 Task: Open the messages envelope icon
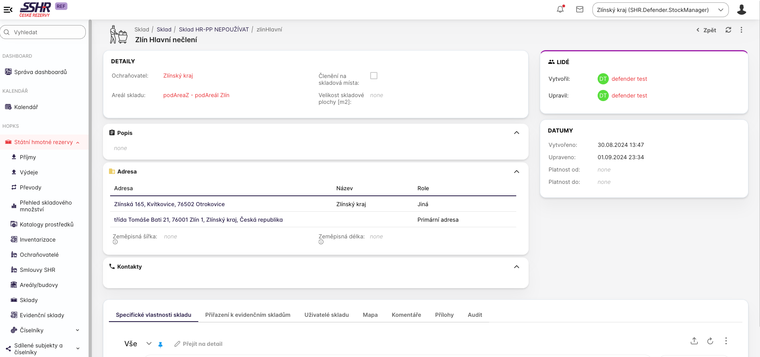pos(580,10)
